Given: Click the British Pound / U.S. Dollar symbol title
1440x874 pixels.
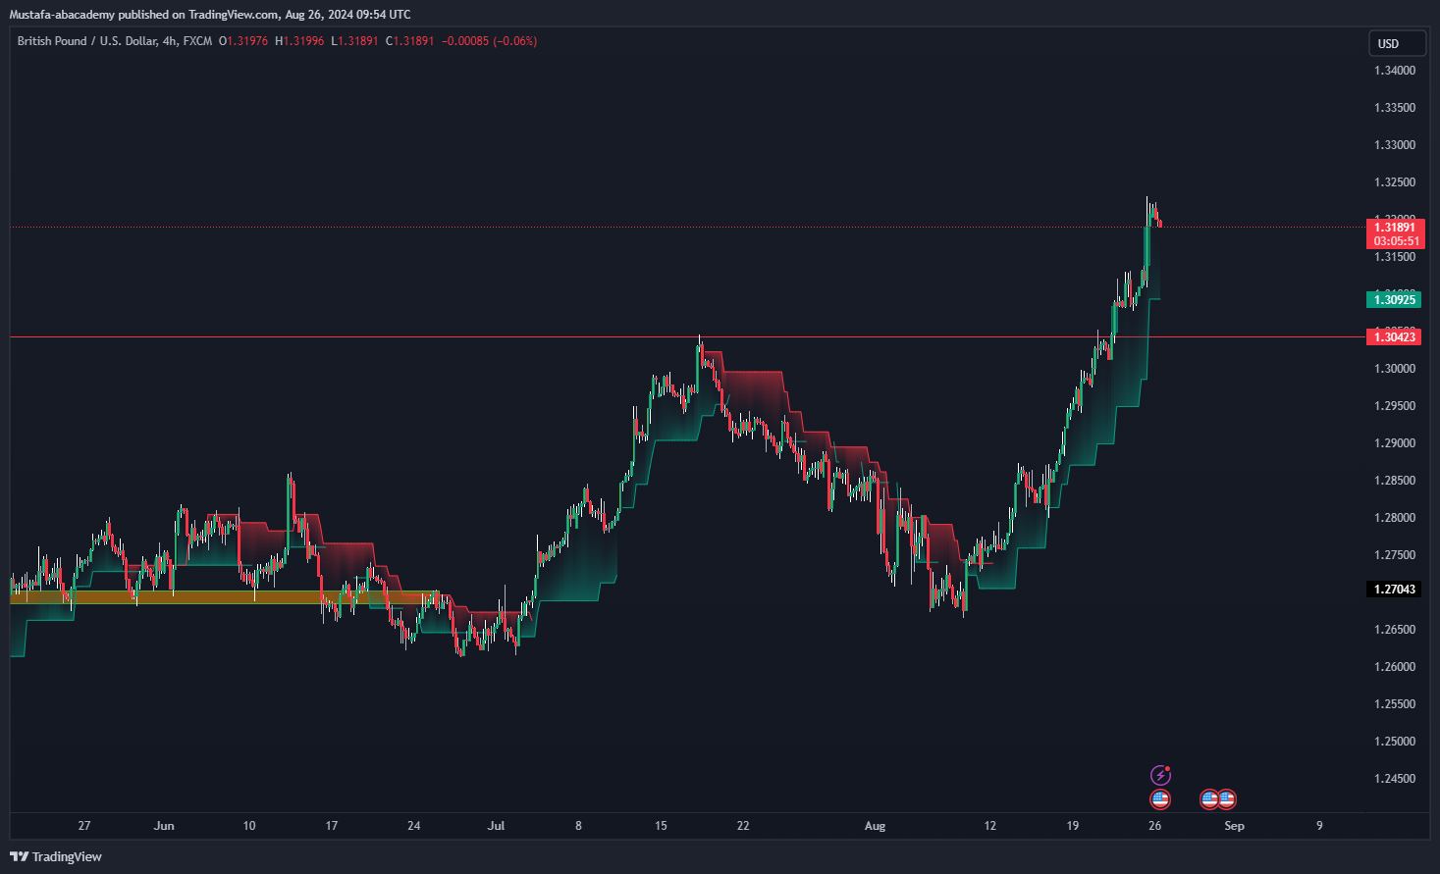Looking at the screenshot, I should click(x=86, y=41).
